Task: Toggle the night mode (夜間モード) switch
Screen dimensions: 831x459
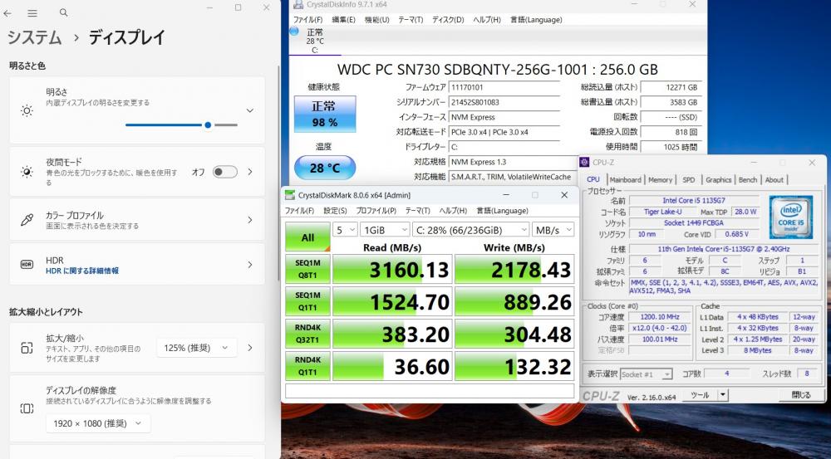Action: click(x=224, y=172)
